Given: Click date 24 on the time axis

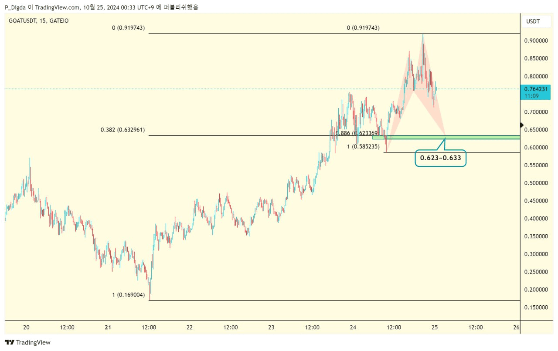Looking at the screenshot, I should click(353, 327).
